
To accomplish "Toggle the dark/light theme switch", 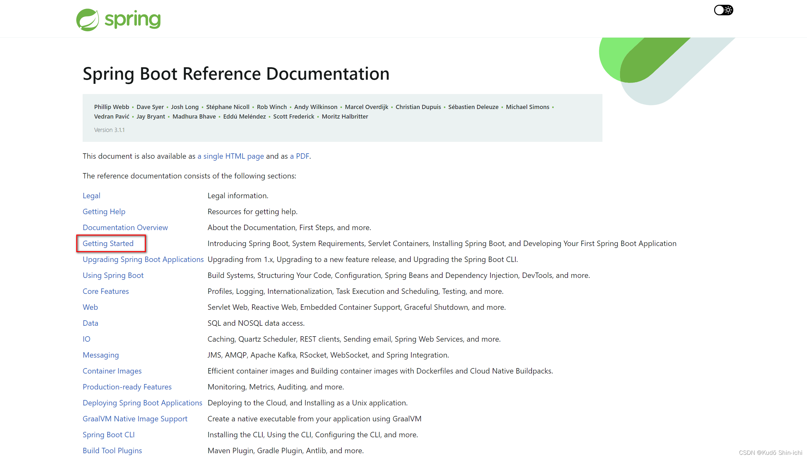I will click(x=723, y=10).
